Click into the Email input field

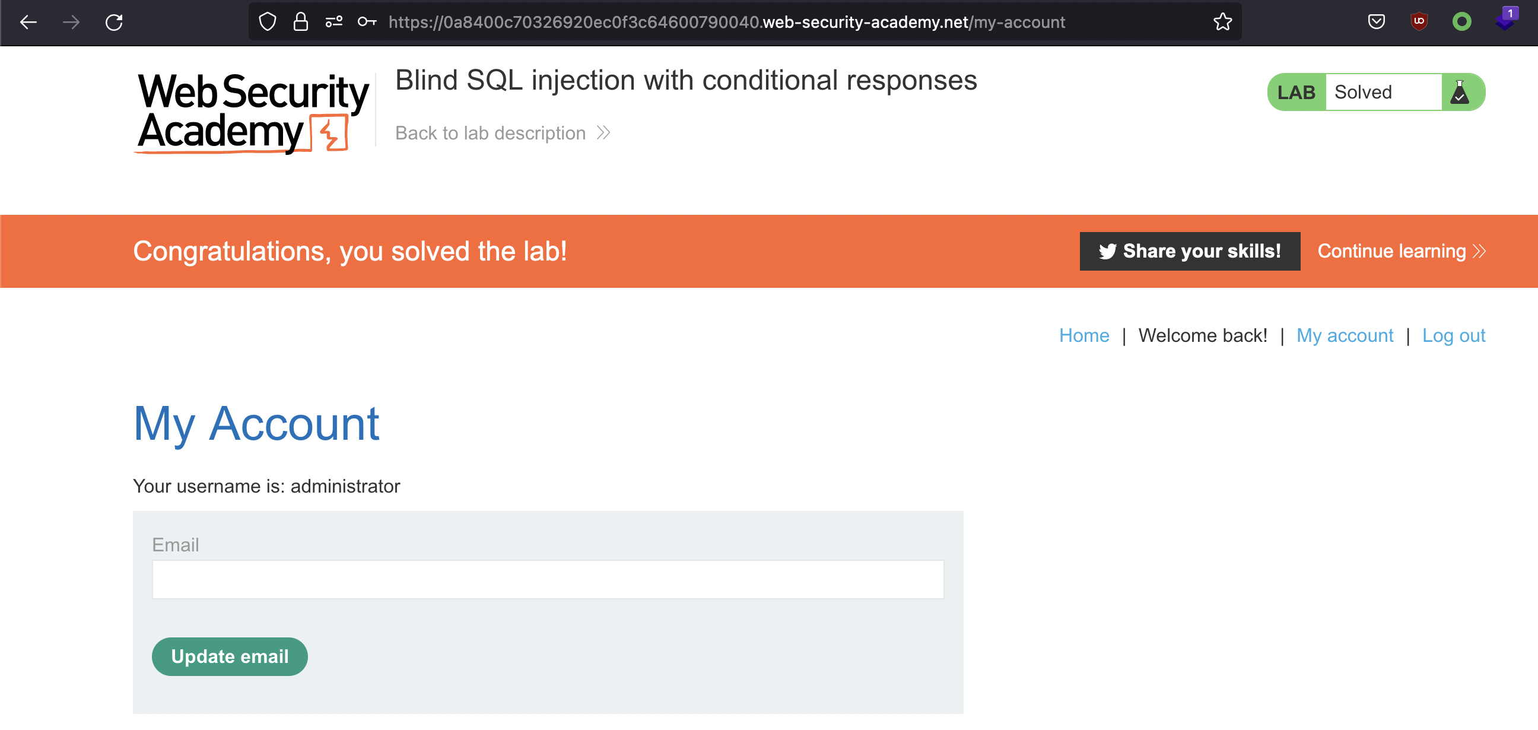pyautogui.click(x=548, y=579)
